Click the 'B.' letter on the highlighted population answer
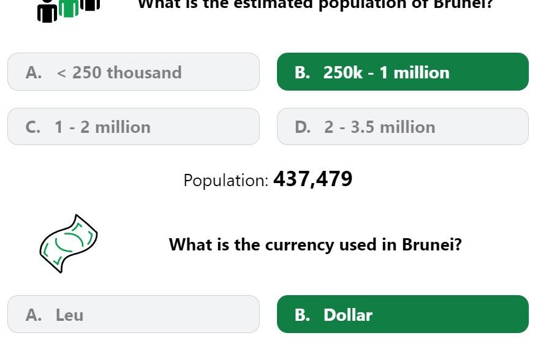 coord(302,73)
